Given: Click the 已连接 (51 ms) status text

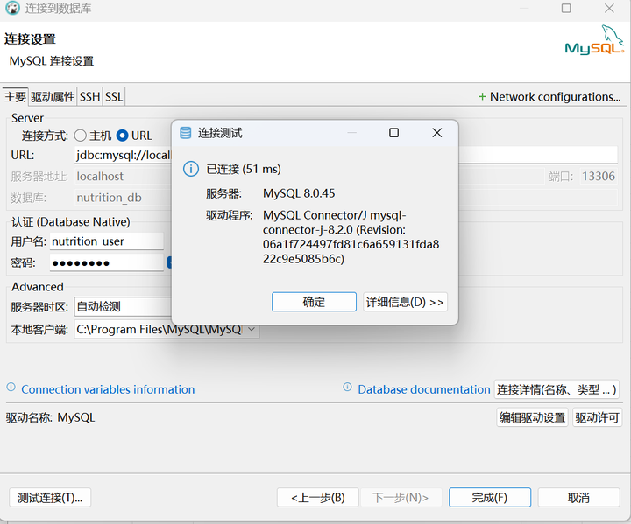Looking at the screenshot, I should coord(244,169).
